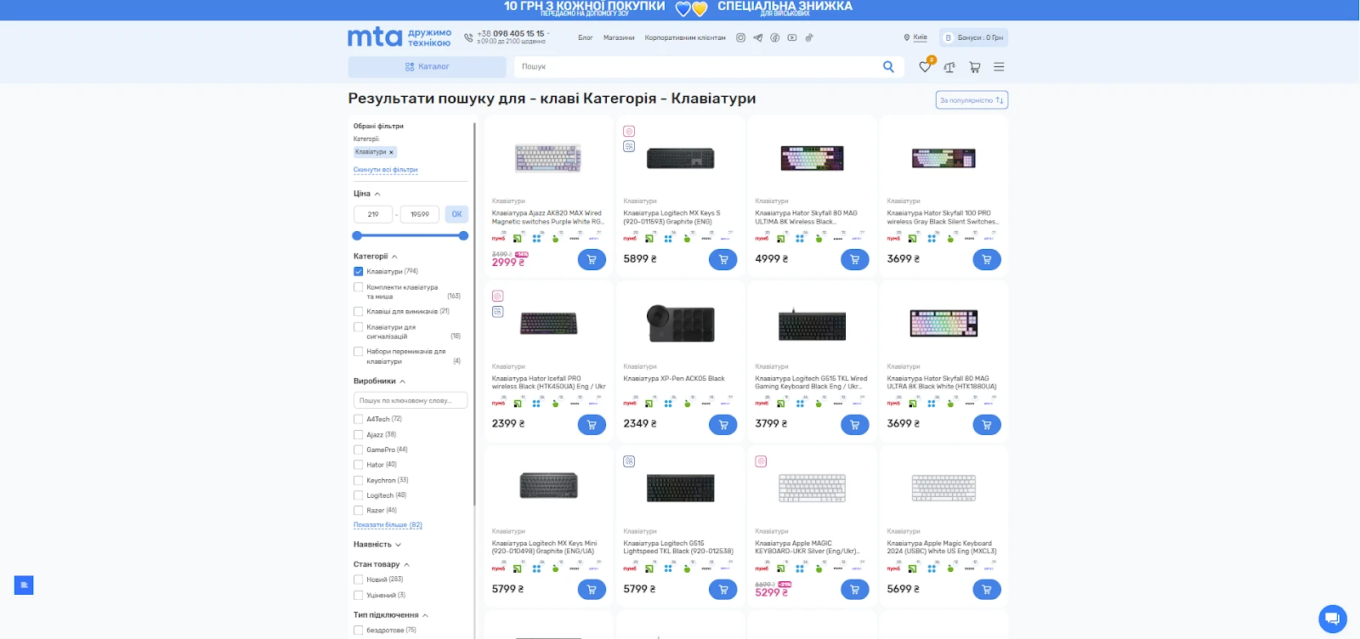The image size is (1360, 639).
Task: Collapse the Виробники filter section
Action: click(x=379, y=381)
